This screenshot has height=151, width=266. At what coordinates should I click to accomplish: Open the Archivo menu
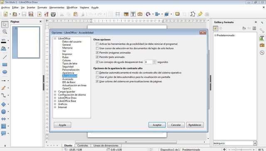[x=5, y=7]
